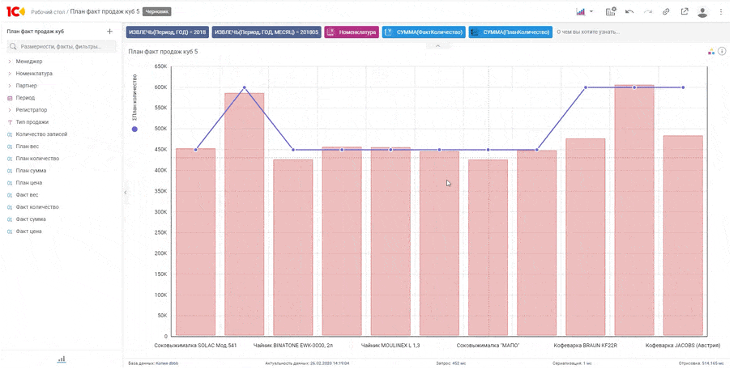
Task: Click axis label Соковыжималка "МАПО"
Action: point(488,346)
